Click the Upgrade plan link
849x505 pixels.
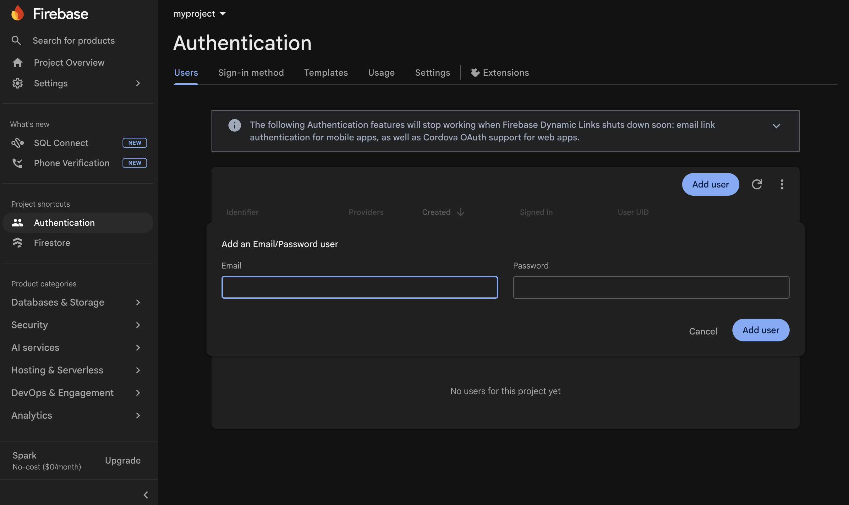coord(123,460)
